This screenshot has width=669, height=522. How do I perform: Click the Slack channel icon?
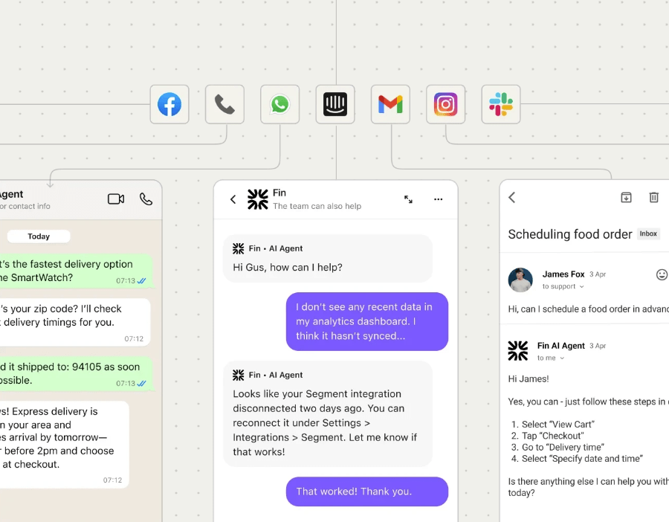pos(500,104)
